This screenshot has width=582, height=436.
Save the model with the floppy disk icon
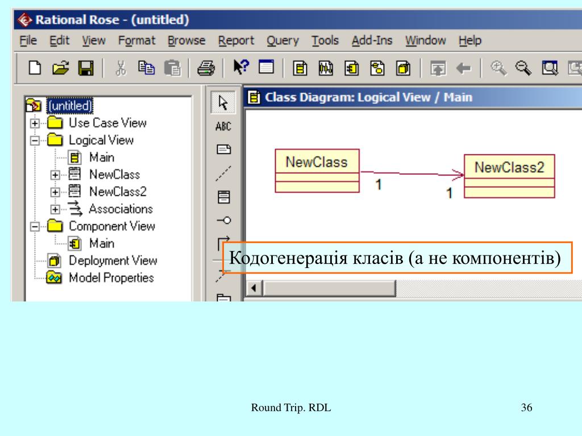pos(86,68)
